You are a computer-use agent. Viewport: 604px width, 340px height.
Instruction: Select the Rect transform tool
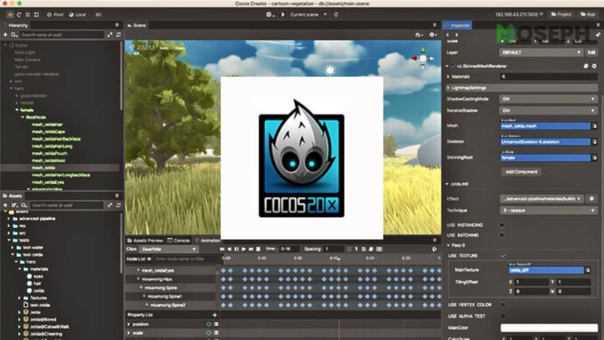pyautogui.click(x=37, y=15)
